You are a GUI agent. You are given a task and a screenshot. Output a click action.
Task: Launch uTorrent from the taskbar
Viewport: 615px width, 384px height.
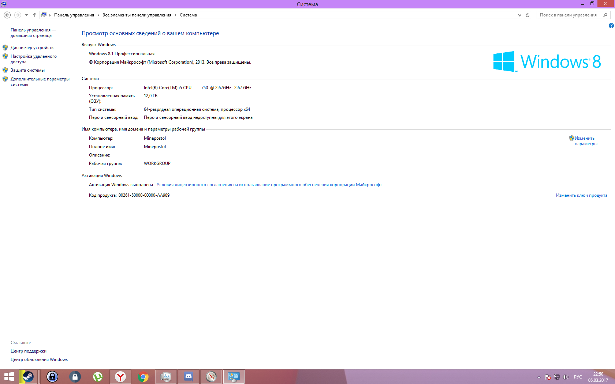98,377
